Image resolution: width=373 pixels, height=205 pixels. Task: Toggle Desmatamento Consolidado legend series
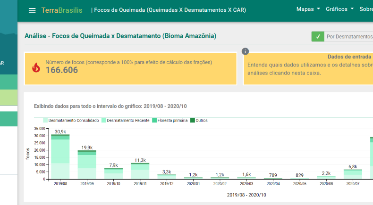(71, 120)
